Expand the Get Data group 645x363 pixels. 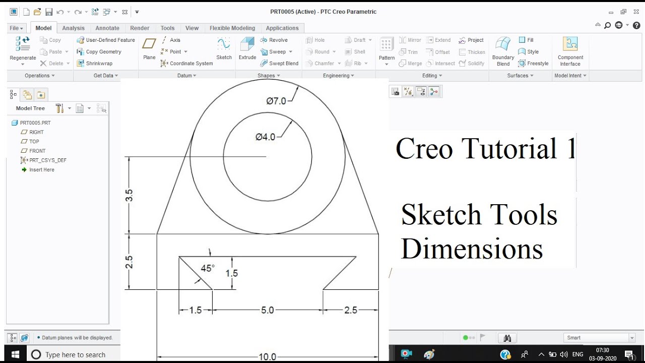pos(106,76)
